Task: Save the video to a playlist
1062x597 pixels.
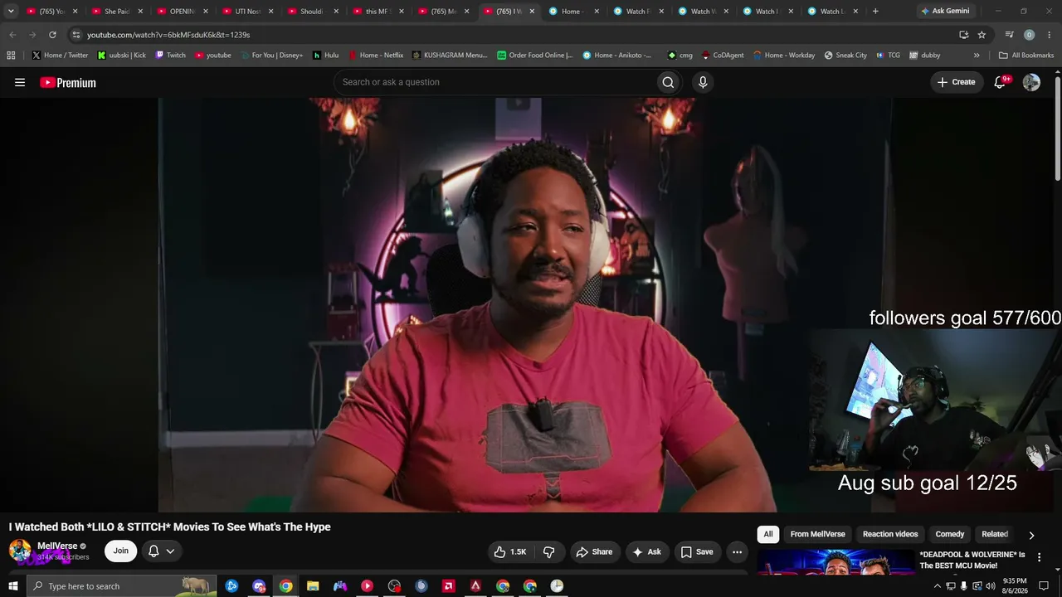Action: [697, 551]
